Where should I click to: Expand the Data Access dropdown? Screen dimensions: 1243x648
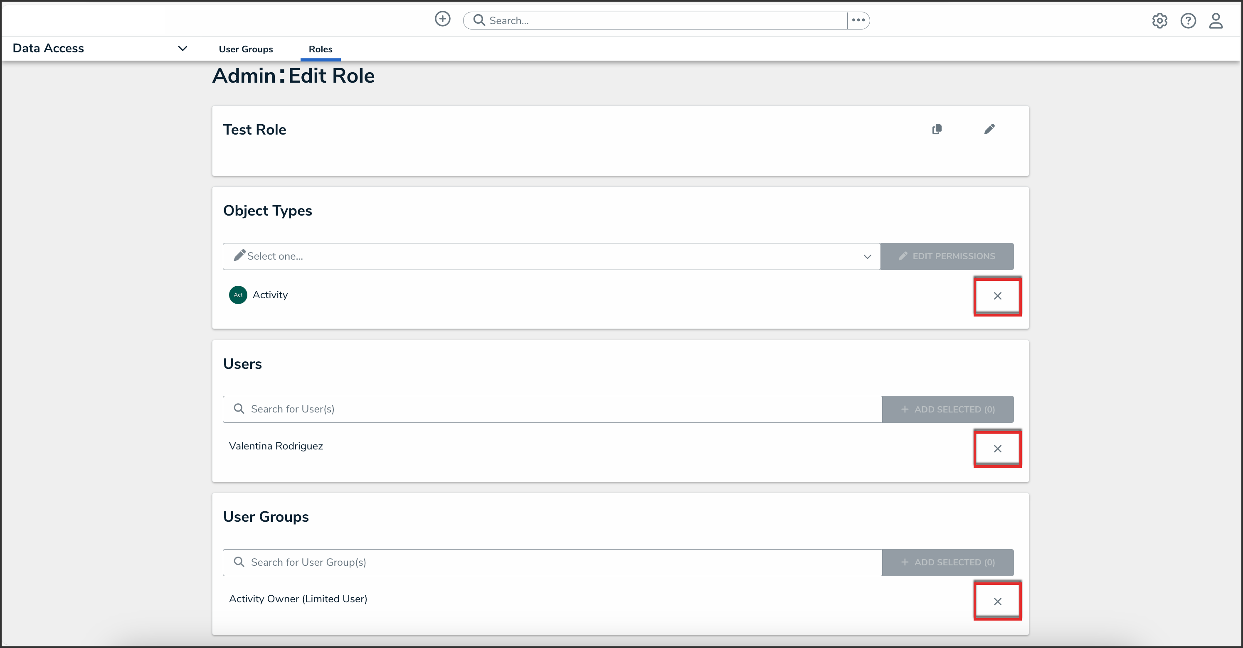tap(183, 48)
